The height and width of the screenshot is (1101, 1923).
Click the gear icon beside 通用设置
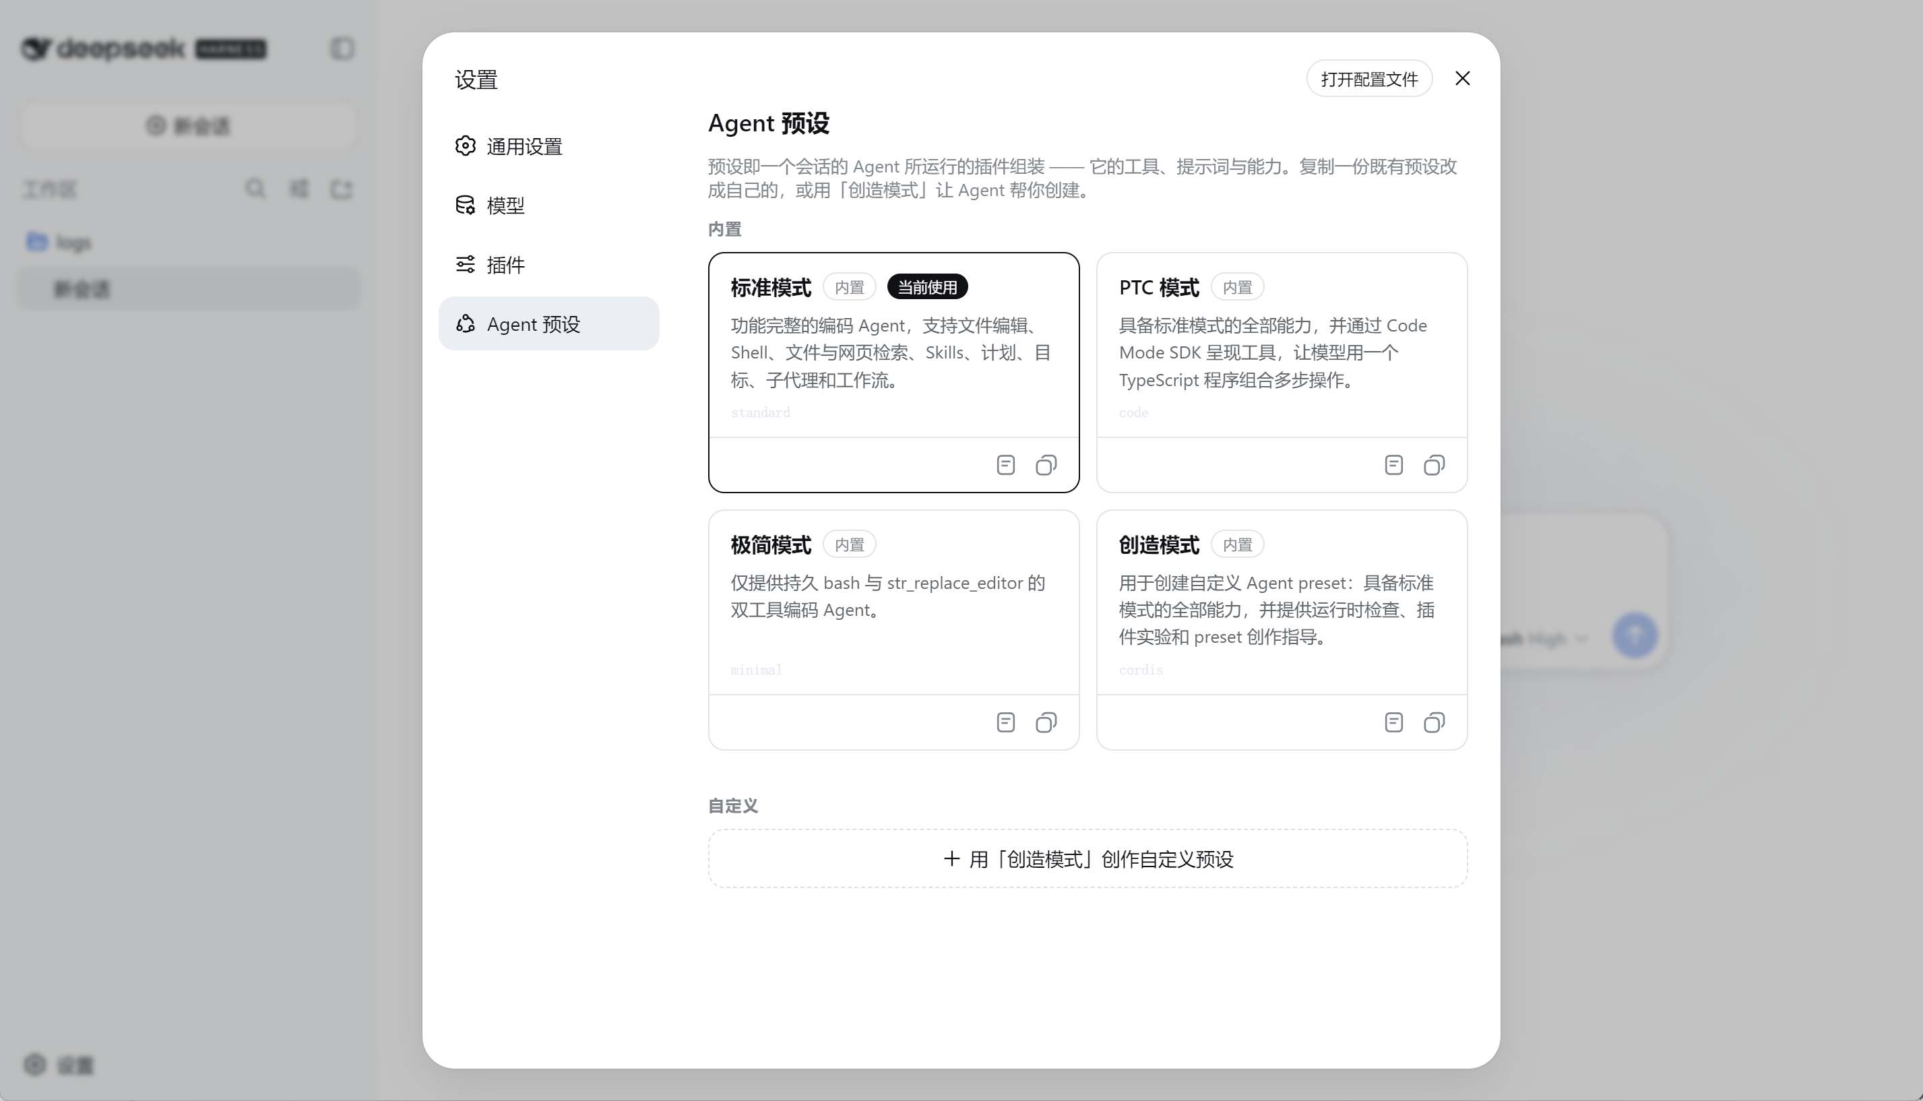click(x=465, y=145)
